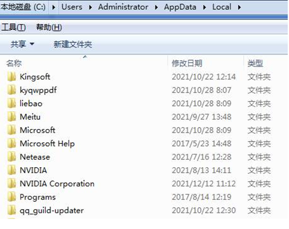289x229 pixels.
Task: Click date 2021/9/27 13:48
Action: (201, 117)
